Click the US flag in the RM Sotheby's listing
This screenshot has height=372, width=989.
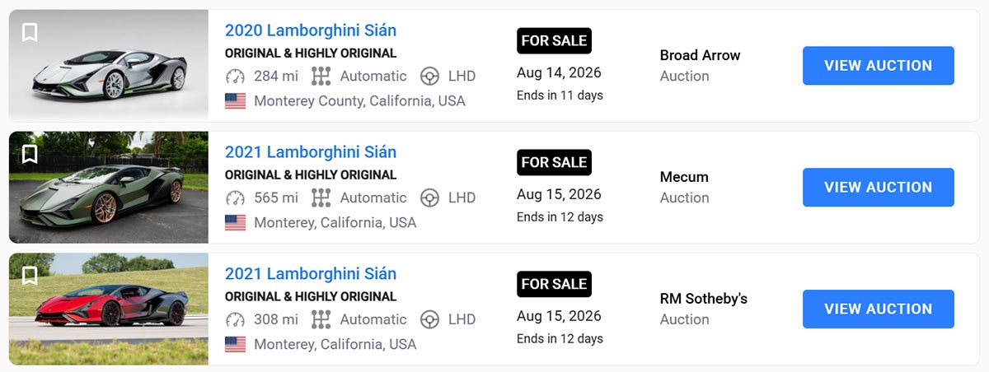click(x=236, y=344)
